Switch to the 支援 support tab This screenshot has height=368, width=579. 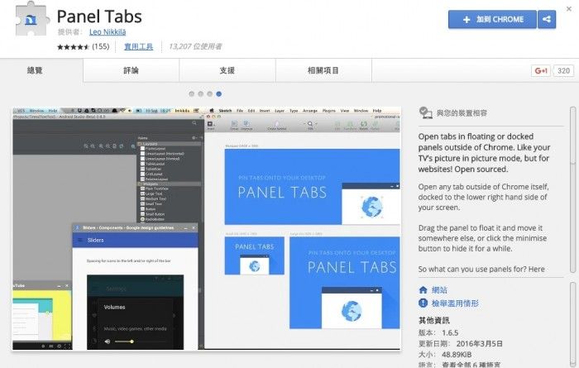click(x=227, y=70)
